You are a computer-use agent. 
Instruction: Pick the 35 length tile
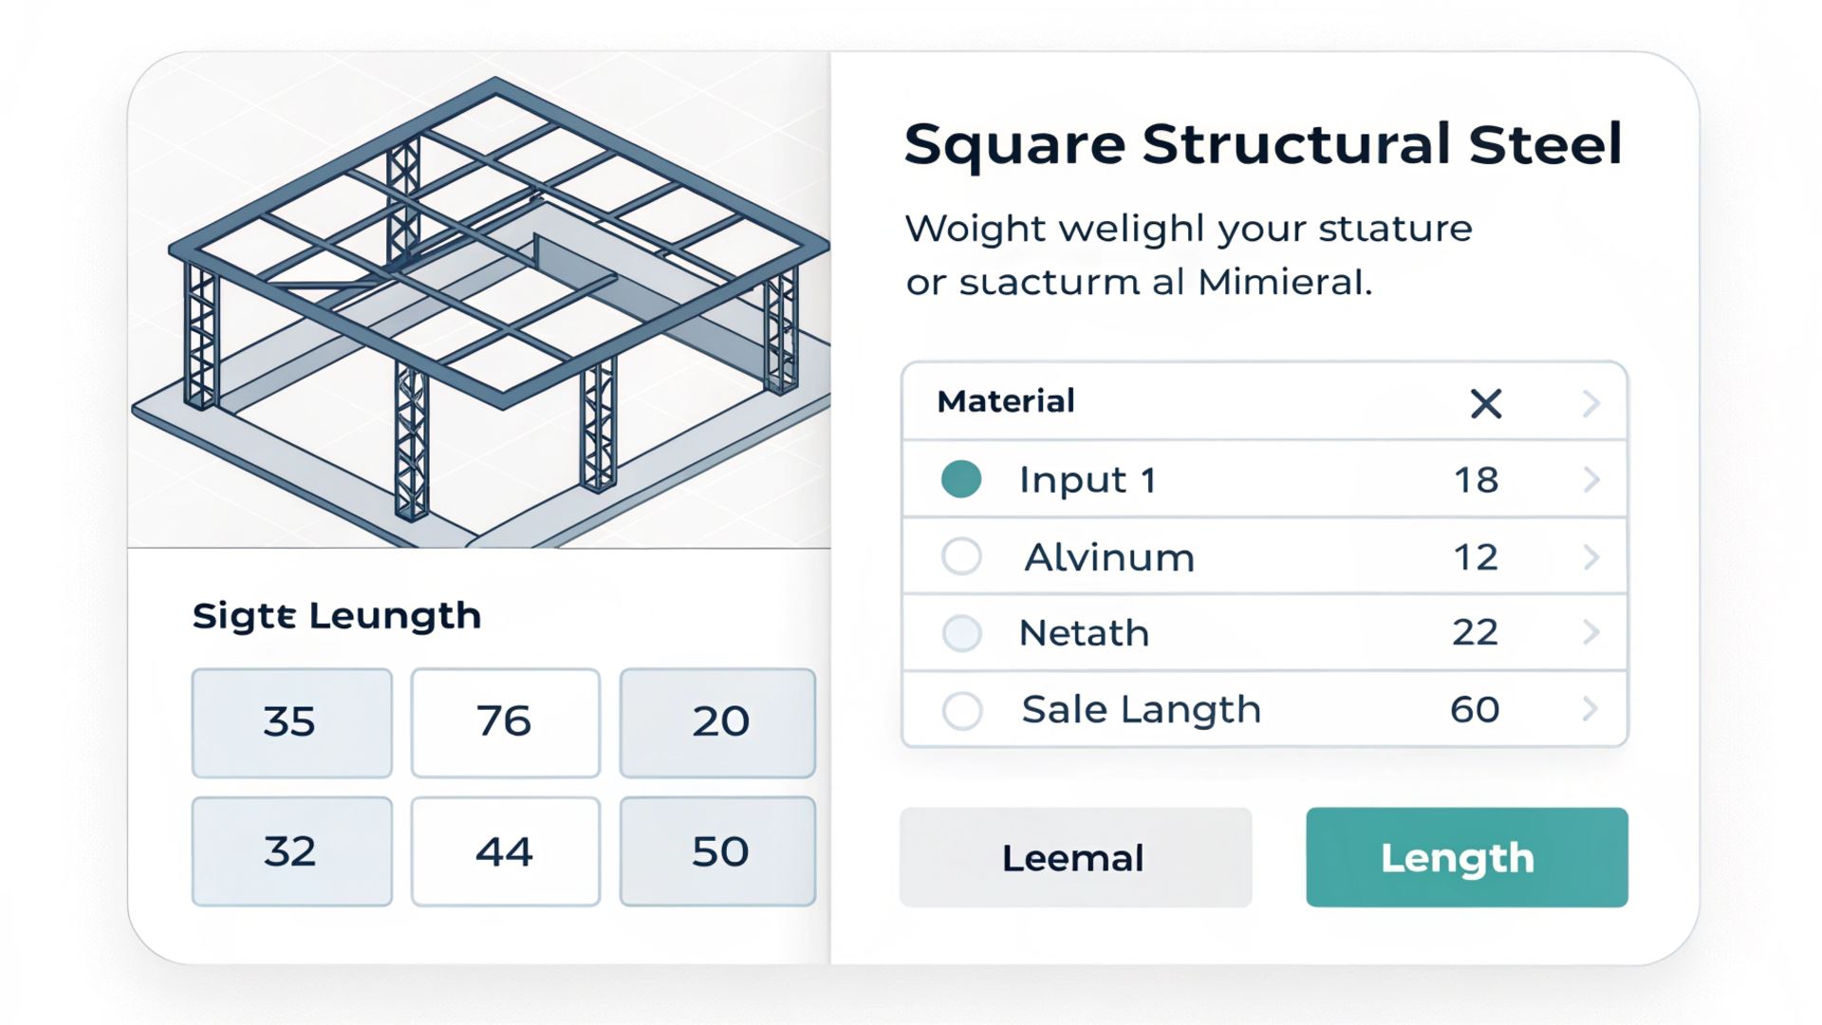(x=291, y=722)
